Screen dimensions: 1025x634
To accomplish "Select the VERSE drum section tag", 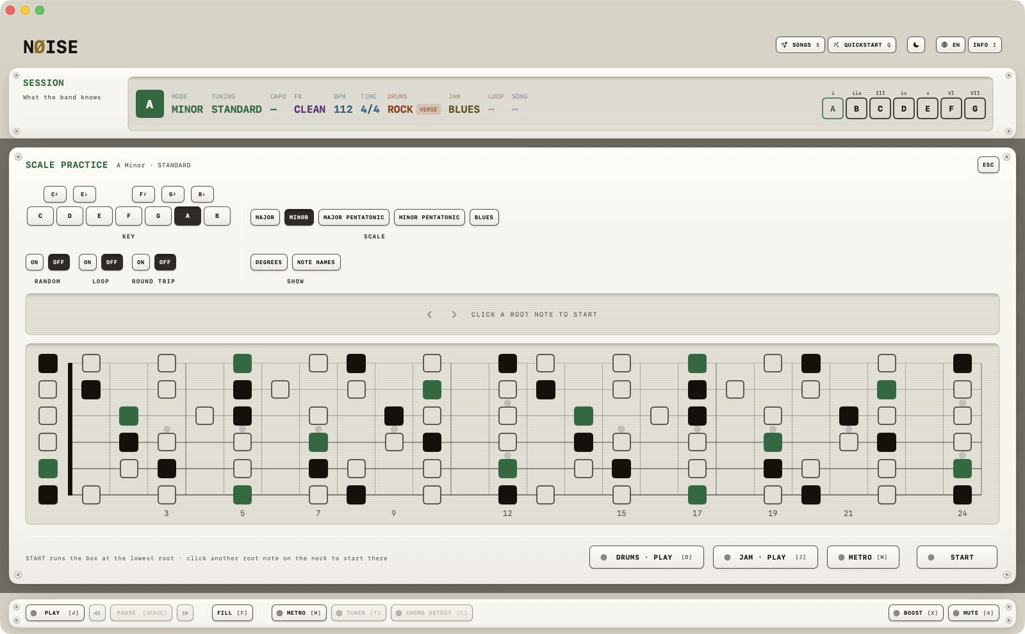I will 429,110.
